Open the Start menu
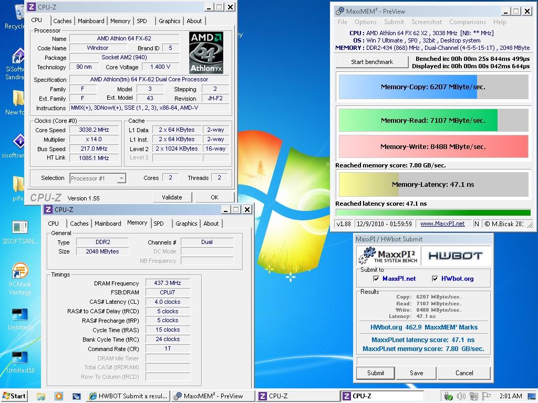Image resolution: width=538 pixels, height=403 pixels. 14,396
